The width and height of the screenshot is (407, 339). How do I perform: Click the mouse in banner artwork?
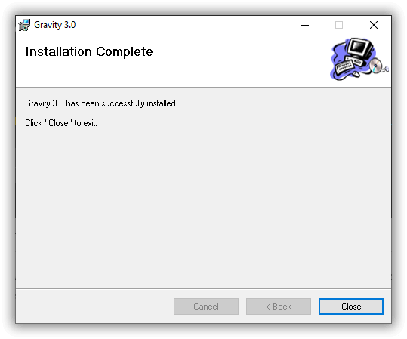point(356,74)
